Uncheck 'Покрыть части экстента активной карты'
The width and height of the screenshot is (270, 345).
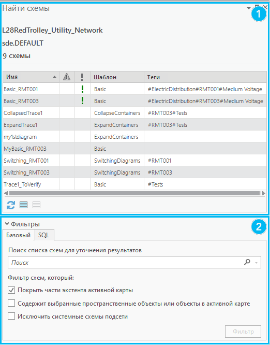tap(11, 290)
